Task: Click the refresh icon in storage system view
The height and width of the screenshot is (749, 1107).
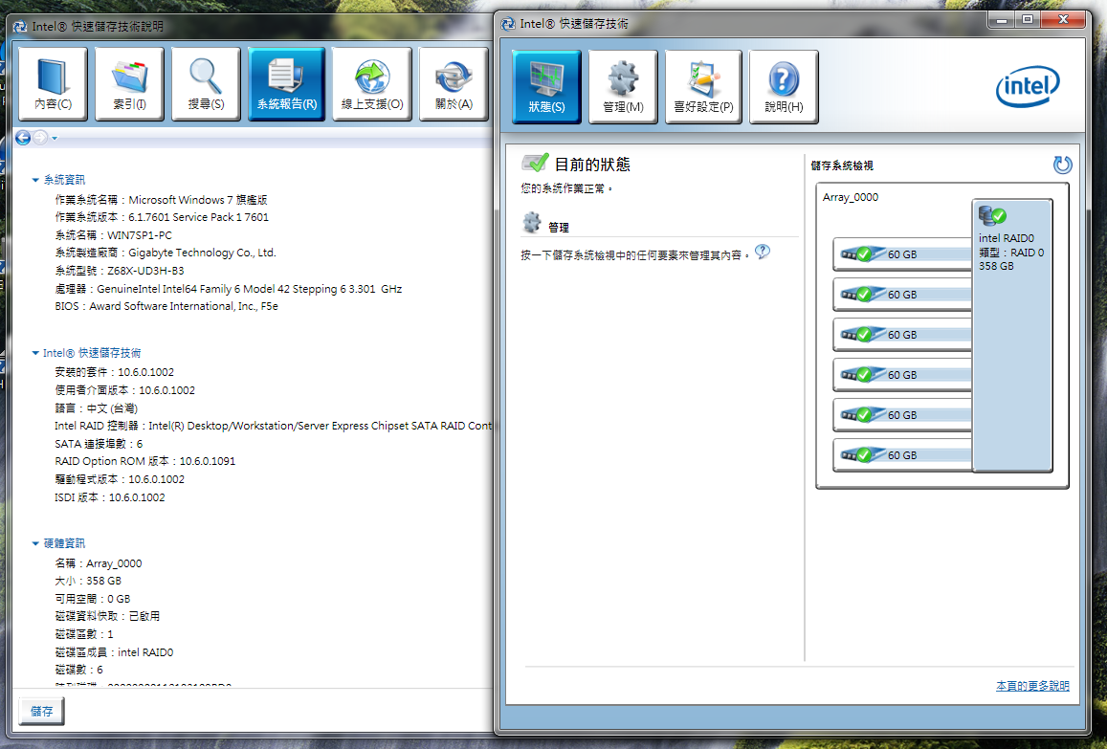Action: click(1062, 165)
